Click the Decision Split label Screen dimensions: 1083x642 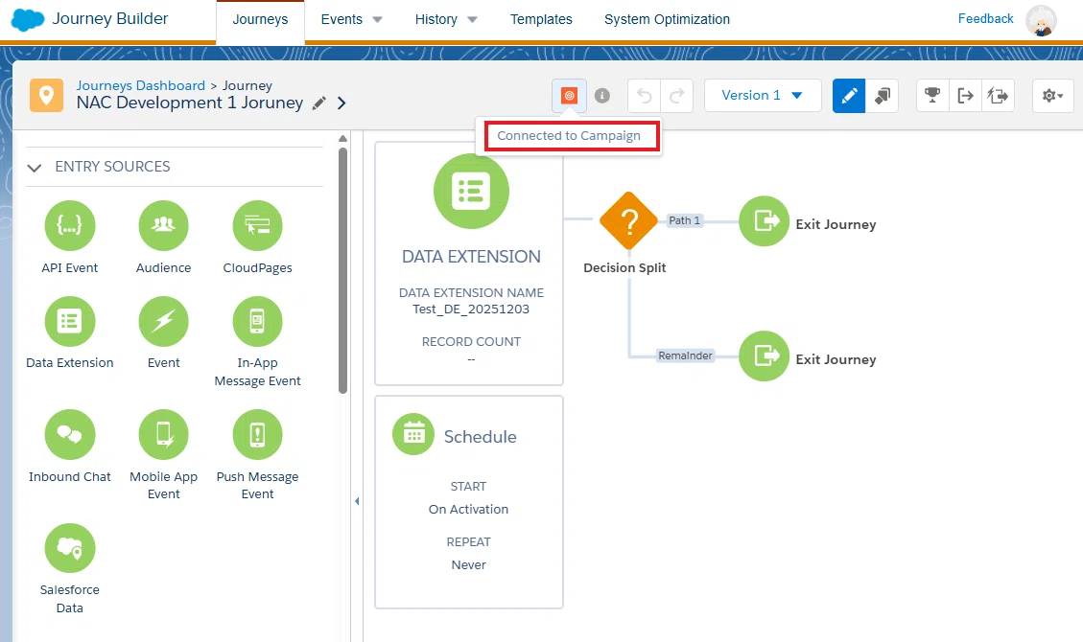(x=625, y=267)
